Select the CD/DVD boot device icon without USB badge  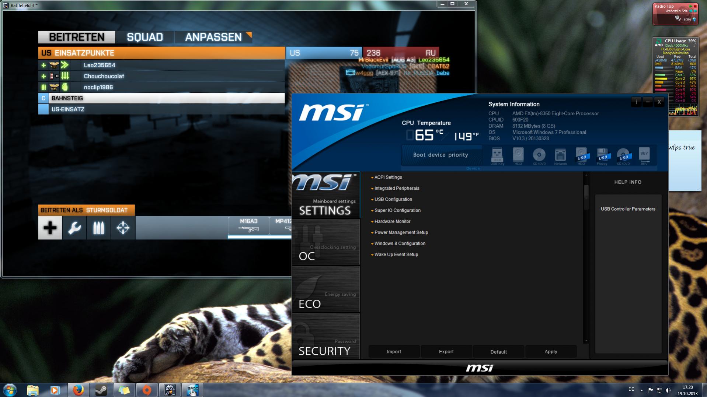pyautogui.click(x=539, y=155)
